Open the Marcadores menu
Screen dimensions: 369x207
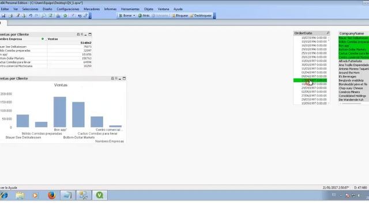point(92,9)
